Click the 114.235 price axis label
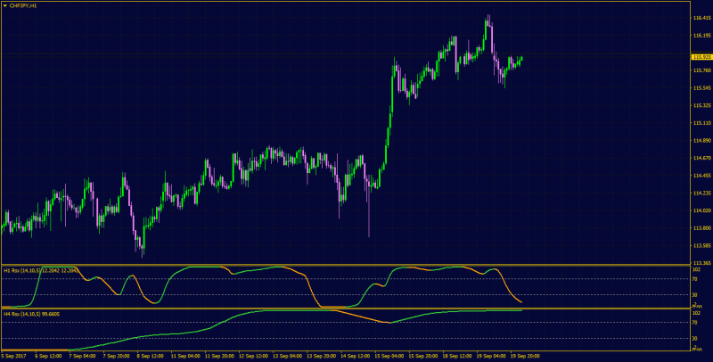 click(x=701, y=193)
